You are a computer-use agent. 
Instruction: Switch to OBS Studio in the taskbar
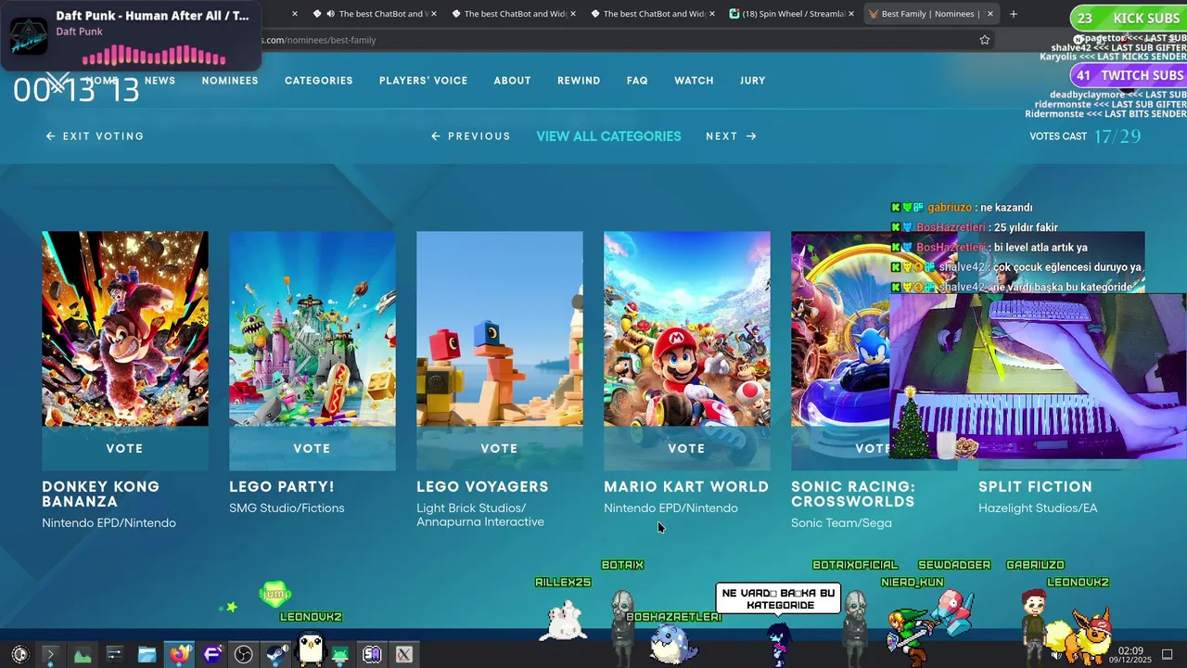pos(243,655)
